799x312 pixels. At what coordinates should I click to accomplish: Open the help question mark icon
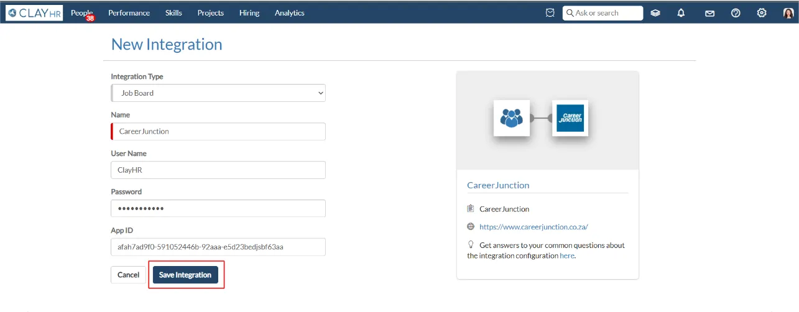point(736,13)
